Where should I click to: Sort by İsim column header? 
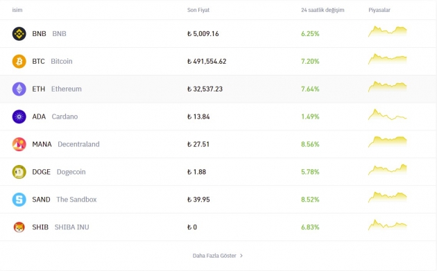point(17,10)
